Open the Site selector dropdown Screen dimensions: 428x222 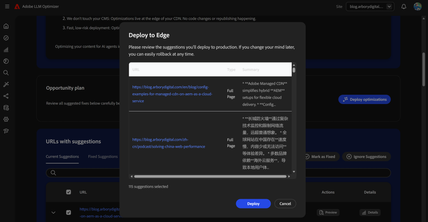coord(370,6)
